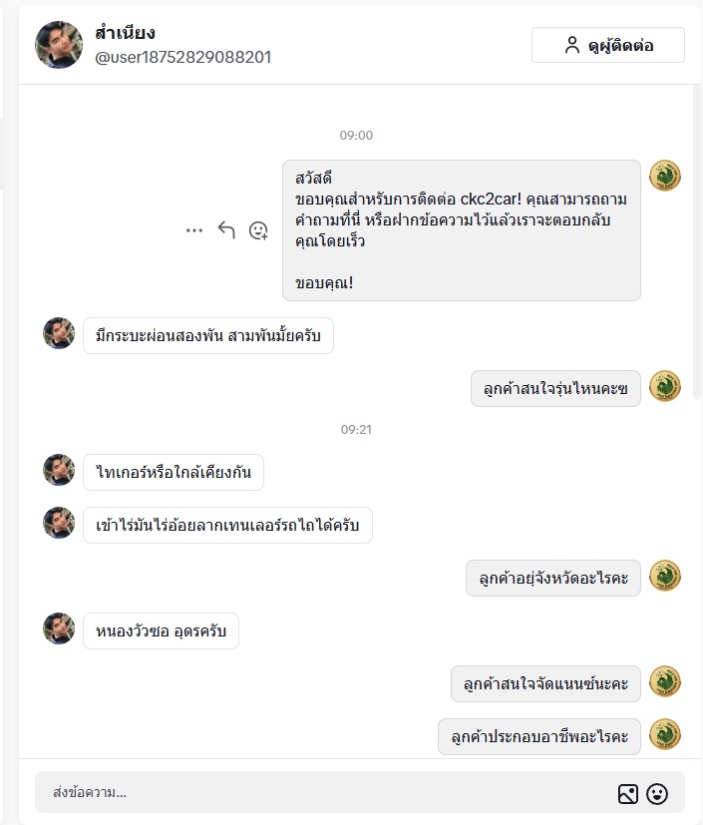The height and width of the screenshot is (825, 703).
Task: Select message หนองวัวซอ อุดรครับ
Action: (161, 630)
